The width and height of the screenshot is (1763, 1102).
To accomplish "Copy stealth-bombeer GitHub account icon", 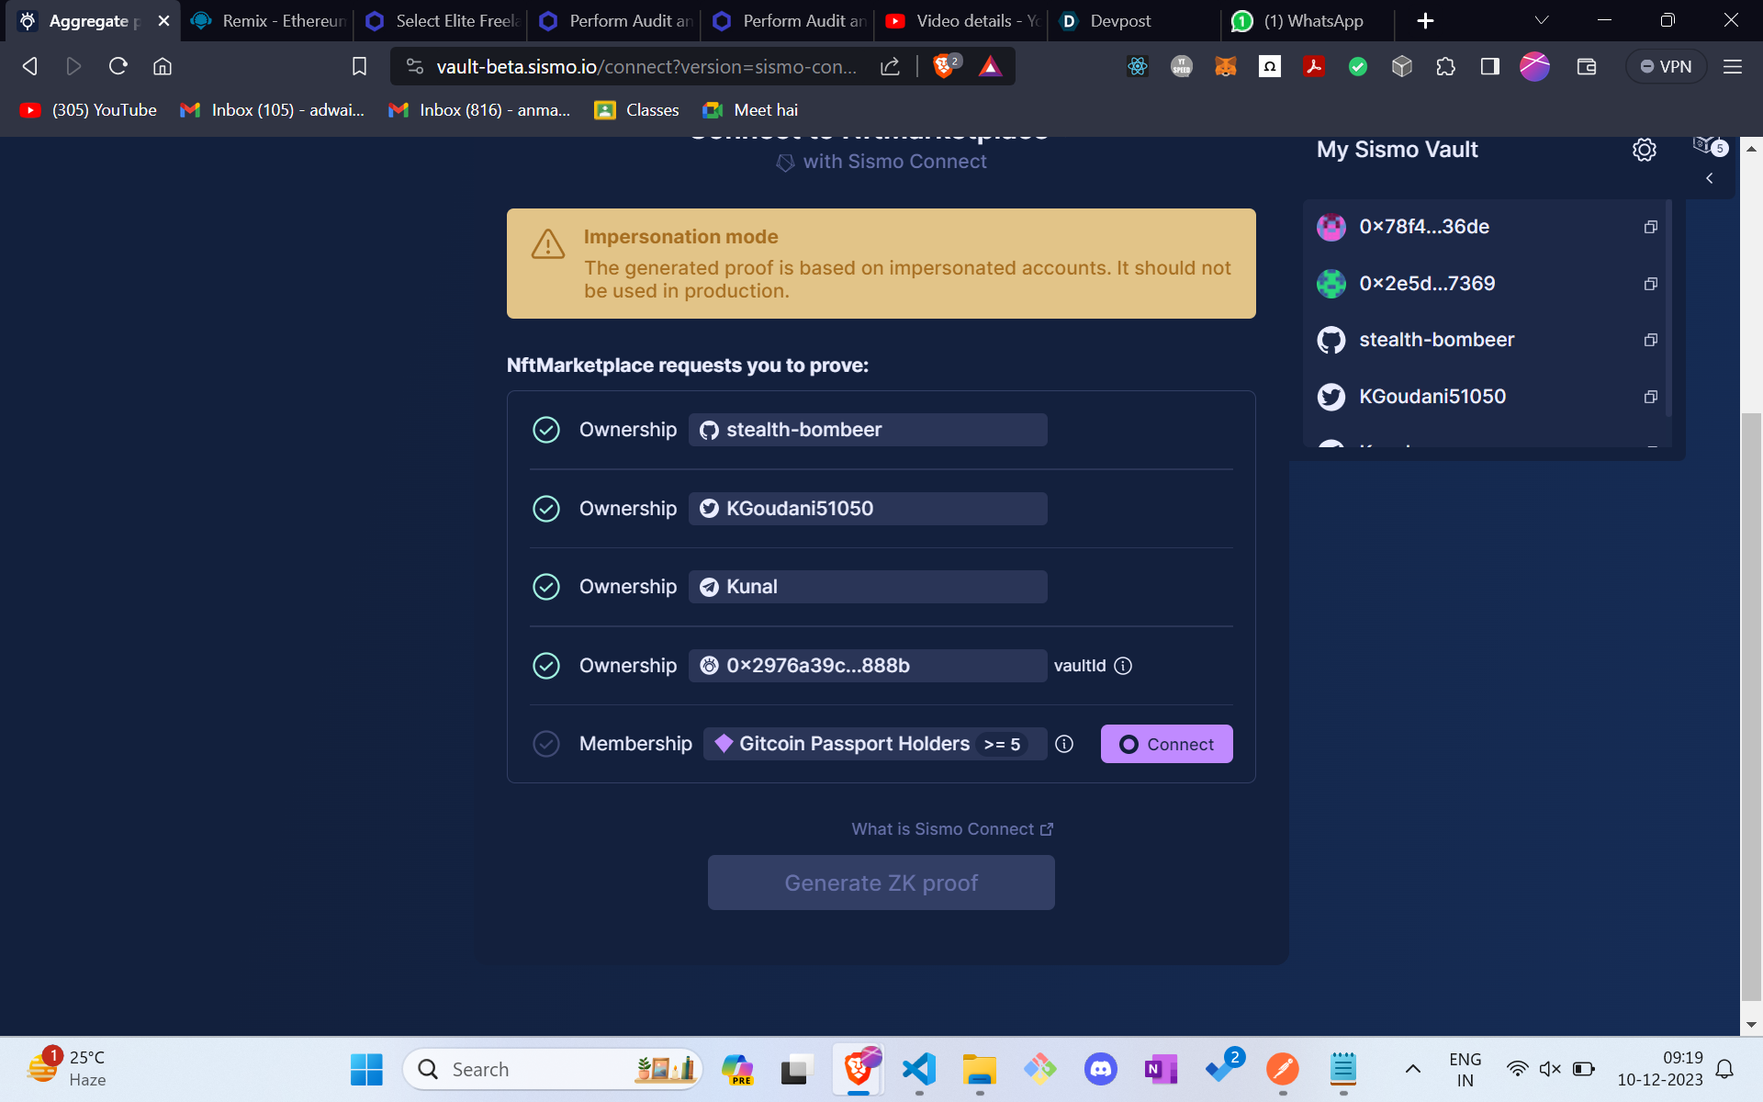I will (x=1650, y=340).
